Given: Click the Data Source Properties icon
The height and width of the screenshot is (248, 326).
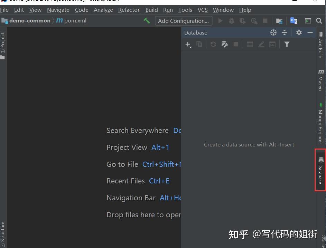Looking at the screenshot, I should click(225, 44).
